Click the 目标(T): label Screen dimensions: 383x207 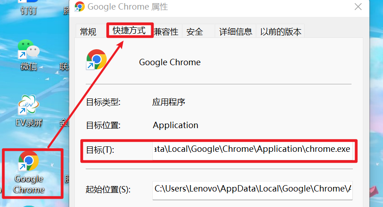(100, 150)
